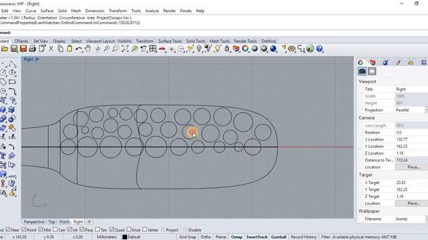
Task: Click the Lock padlock icon
Action: 227,49
